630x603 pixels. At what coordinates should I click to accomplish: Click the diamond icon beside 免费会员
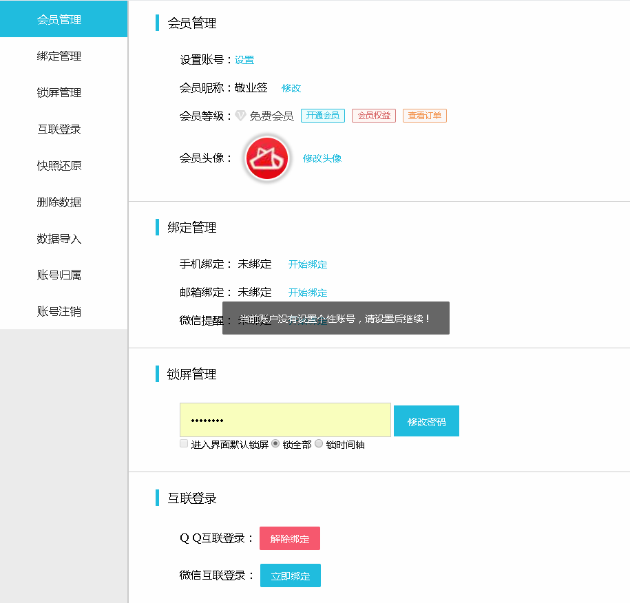[240, 116]
